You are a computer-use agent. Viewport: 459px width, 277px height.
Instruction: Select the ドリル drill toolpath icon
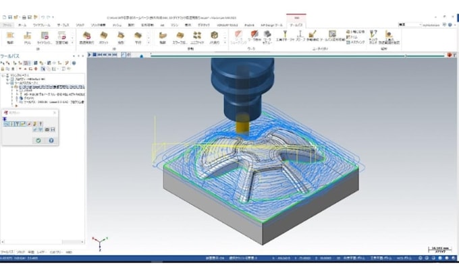pyautogui.click(x=27, y=38)
